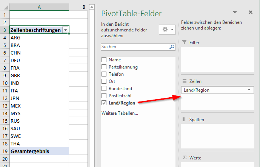This screenshot has width=260, height=167.
Task: Click the Werte sigma icon
Action: [x=185, y=158]
